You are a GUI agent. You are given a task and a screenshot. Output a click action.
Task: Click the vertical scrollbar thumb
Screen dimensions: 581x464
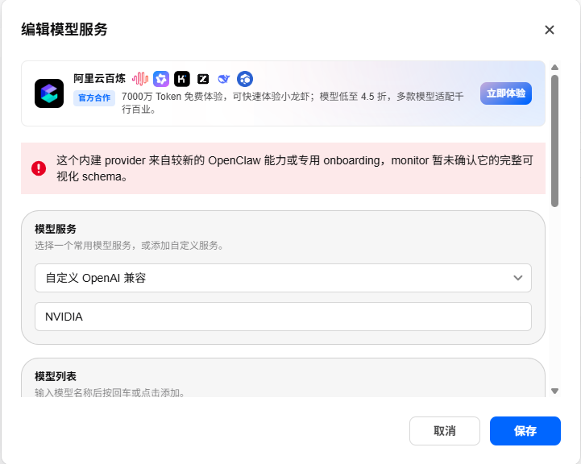click(554, 141)
